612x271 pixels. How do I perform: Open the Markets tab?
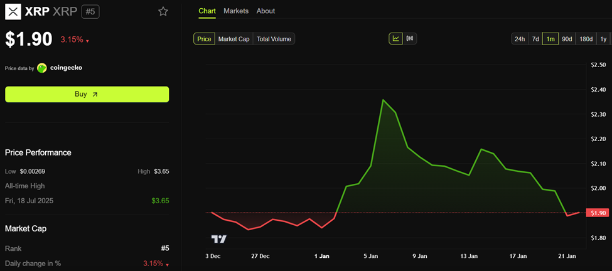236,11
